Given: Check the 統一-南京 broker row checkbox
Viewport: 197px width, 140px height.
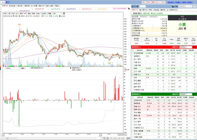Looking at the screenshot, I should (132, 59).
